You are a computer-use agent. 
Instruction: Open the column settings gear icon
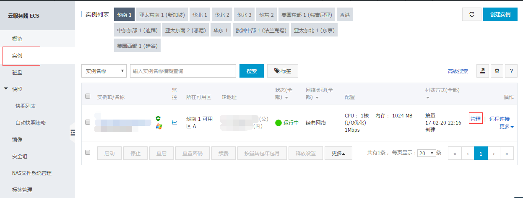pyautogui.click(x=497, y=71)
